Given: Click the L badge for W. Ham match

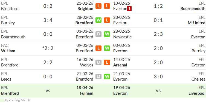Looking at the screenshot, I should point(98,48).
